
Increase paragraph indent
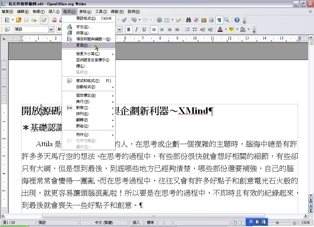click(x=210, y=29)
